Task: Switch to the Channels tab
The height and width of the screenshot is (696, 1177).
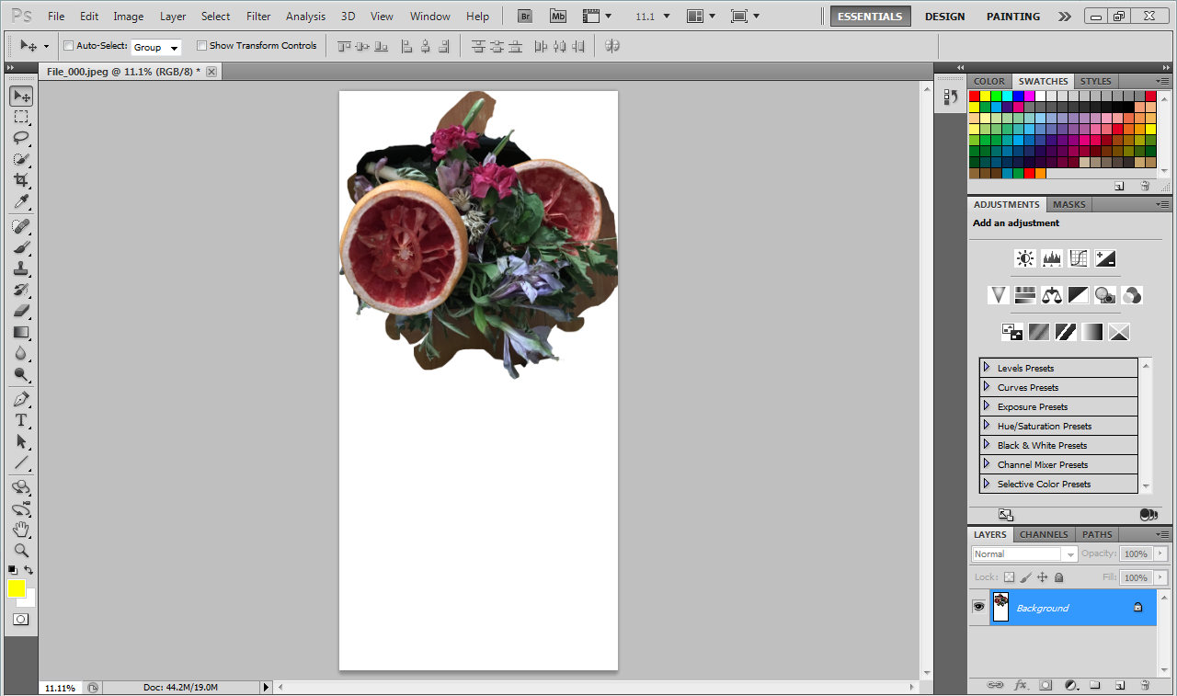Action: click(x=1044, y=534)
